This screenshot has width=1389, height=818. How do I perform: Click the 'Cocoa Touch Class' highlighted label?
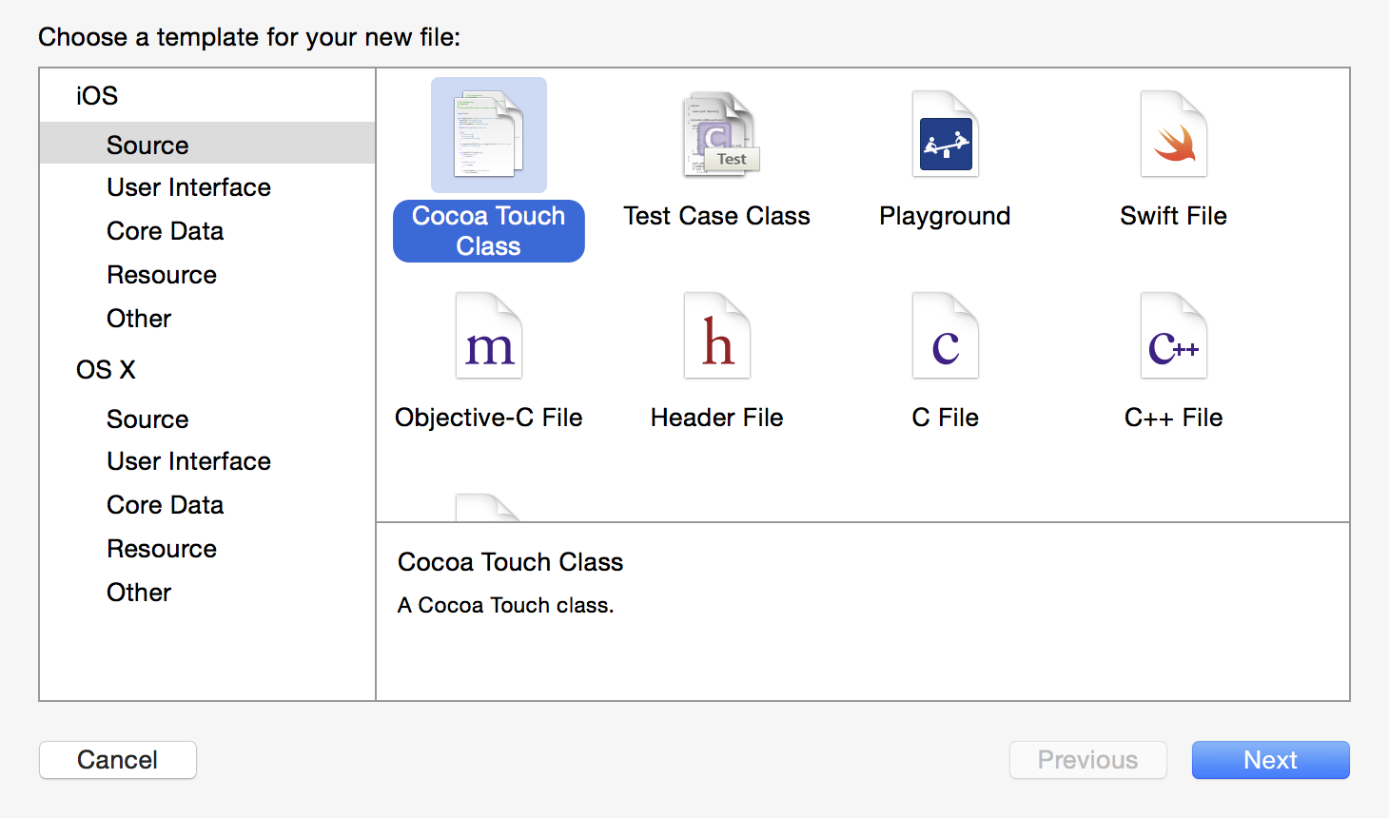(489, 231)
